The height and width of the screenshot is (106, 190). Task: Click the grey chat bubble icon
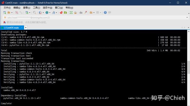click(x=110, y=12)
